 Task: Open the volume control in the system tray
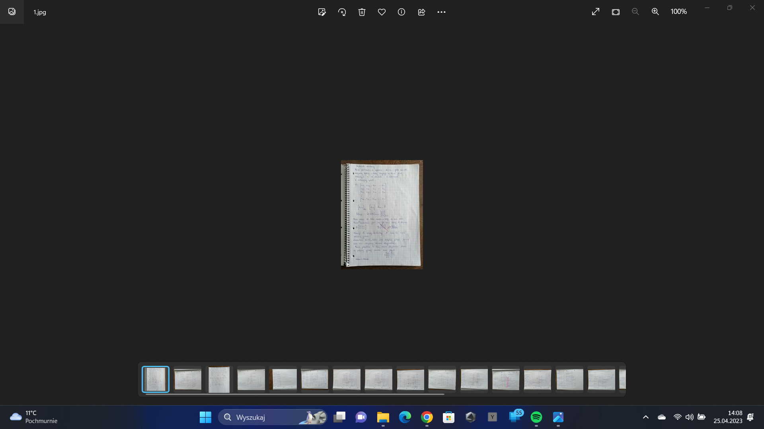pyautogui.click(x=690, y=417)
